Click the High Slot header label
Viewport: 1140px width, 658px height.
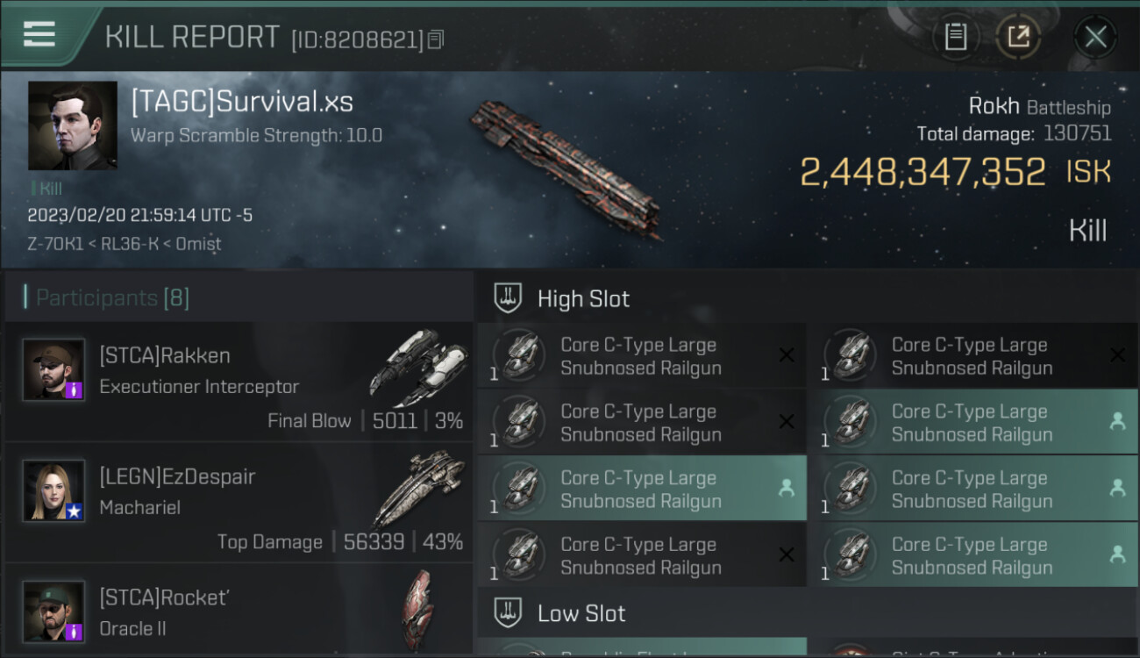(x=583, y=298)
